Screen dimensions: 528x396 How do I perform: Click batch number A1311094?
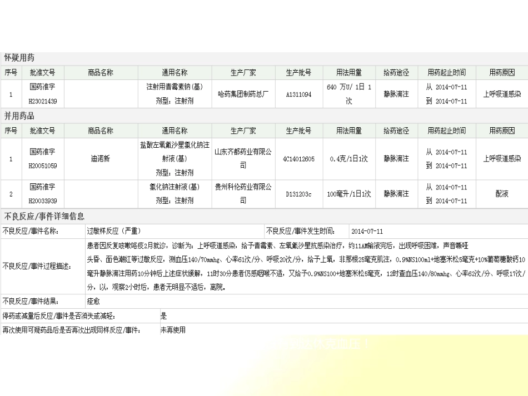(x=298, y=94)
